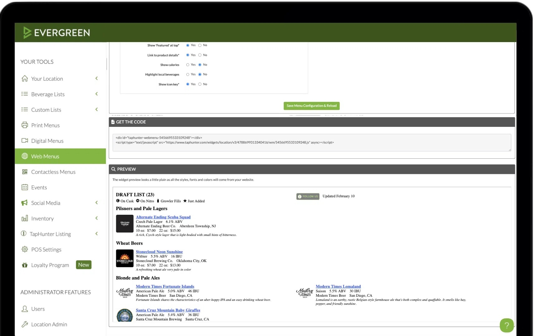This screenshot has height=336, width=535.
Task: Click the Loyalty Program gift icon
Action: click(x=25, y=265)
